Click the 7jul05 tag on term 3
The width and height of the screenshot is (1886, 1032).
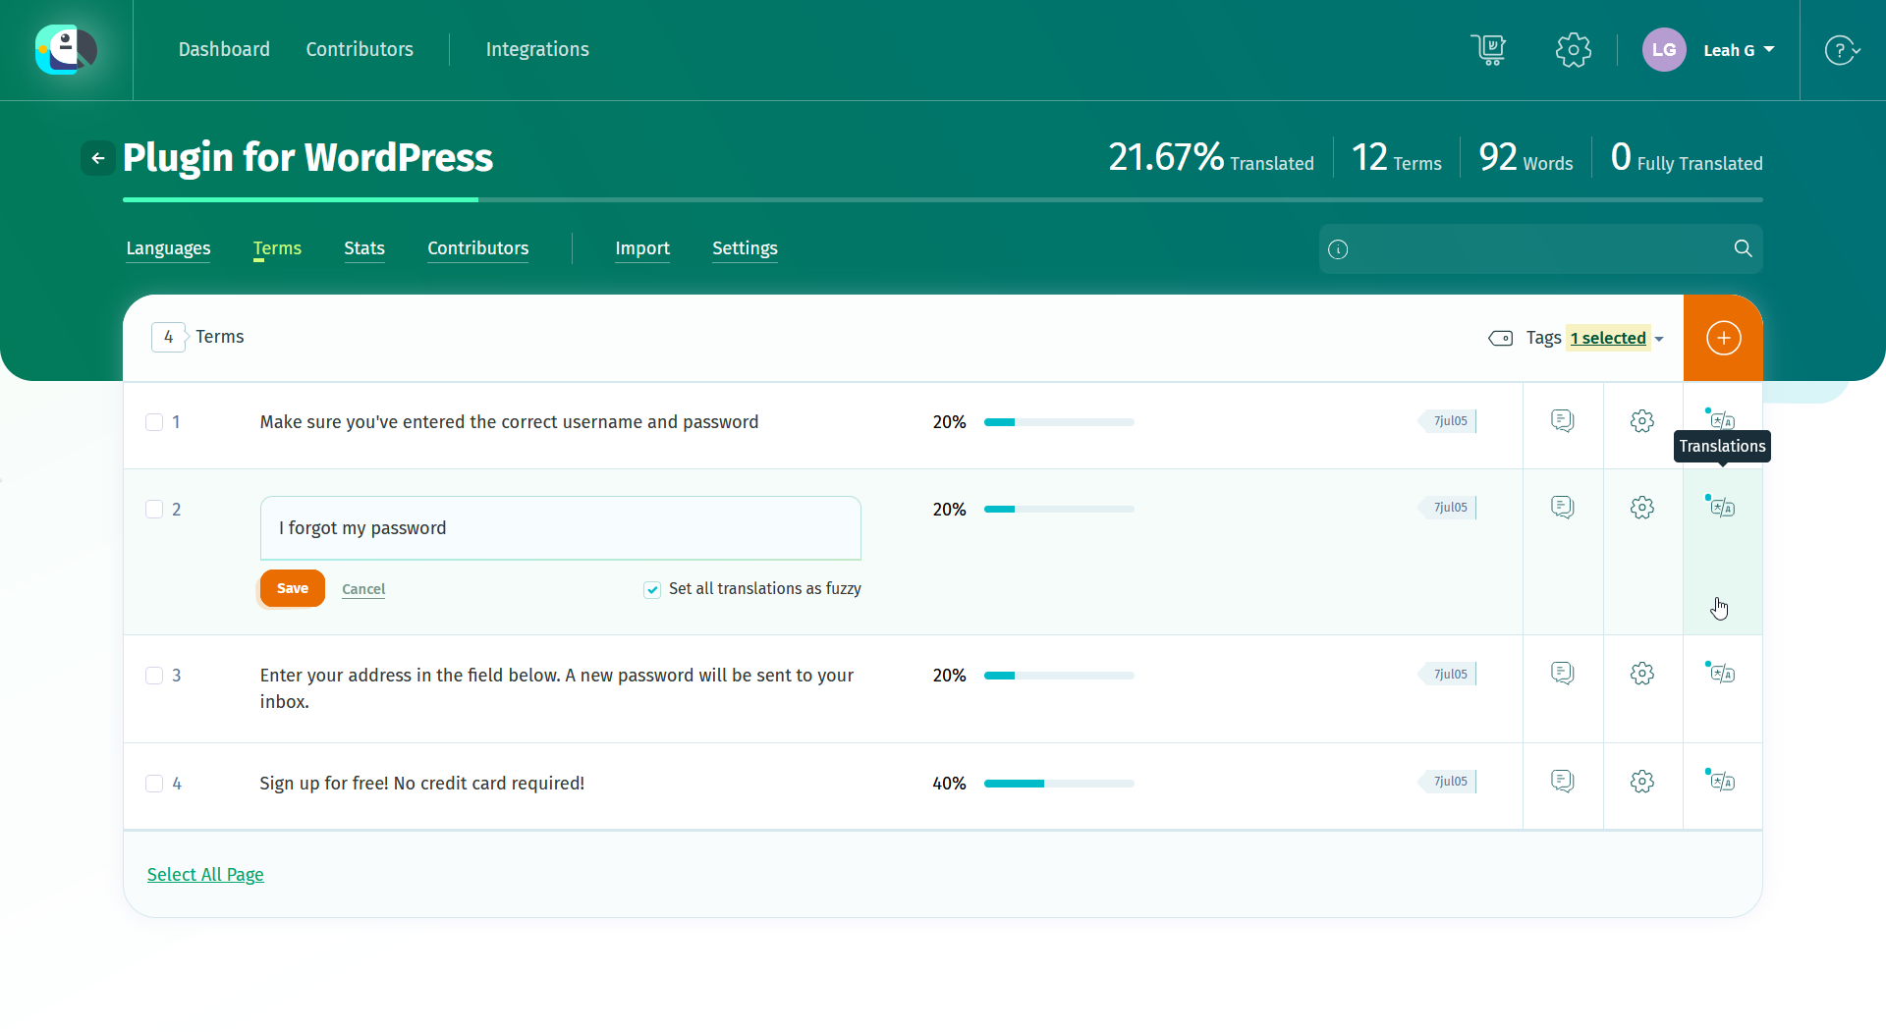1447,674
